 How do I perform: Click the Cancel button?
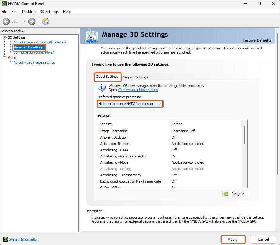point(263,239)
